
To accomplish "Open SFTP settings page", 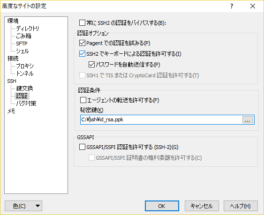I will pos(22,44).
